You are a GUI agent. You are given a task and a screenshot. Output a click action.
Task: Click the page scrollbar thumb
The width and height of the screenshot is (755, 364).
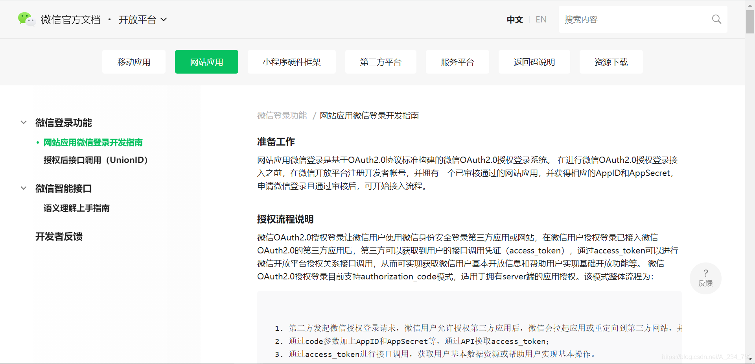click(x=750, y=22)
